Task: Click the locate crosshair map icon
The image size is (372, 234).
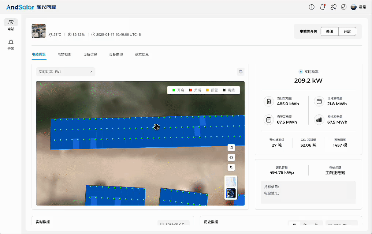Action: (231, 158)
